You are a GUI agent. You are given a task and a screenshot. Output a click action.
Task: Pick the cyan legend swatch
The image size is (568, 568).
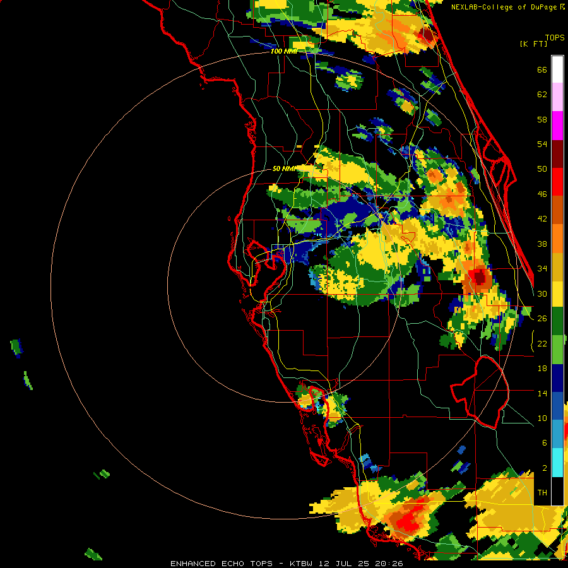pyautogui.click(x=557, y=462)
